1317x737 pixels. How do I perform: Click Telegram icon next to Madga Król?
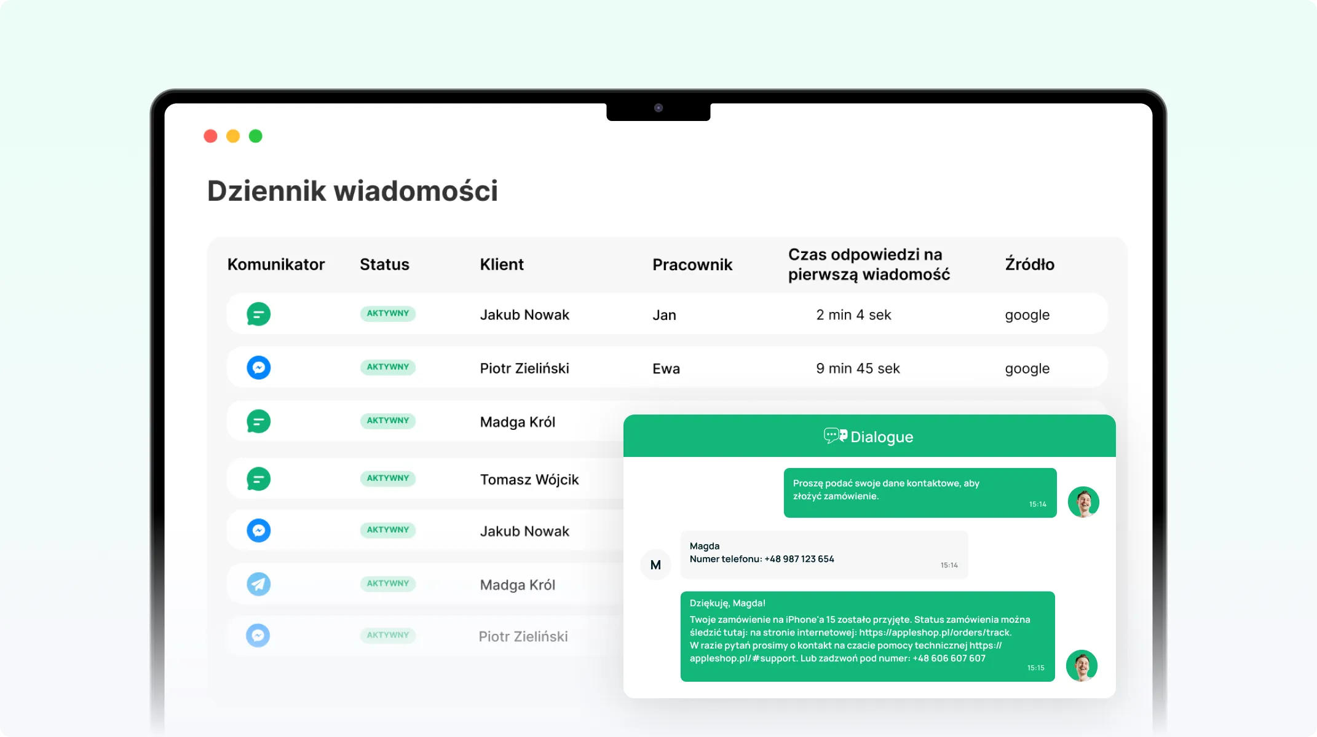coord(258,583)
